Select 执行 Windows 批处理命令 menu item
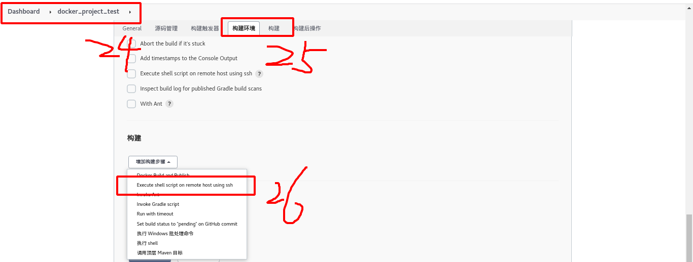Screen dimensions: 693x262 187,234
